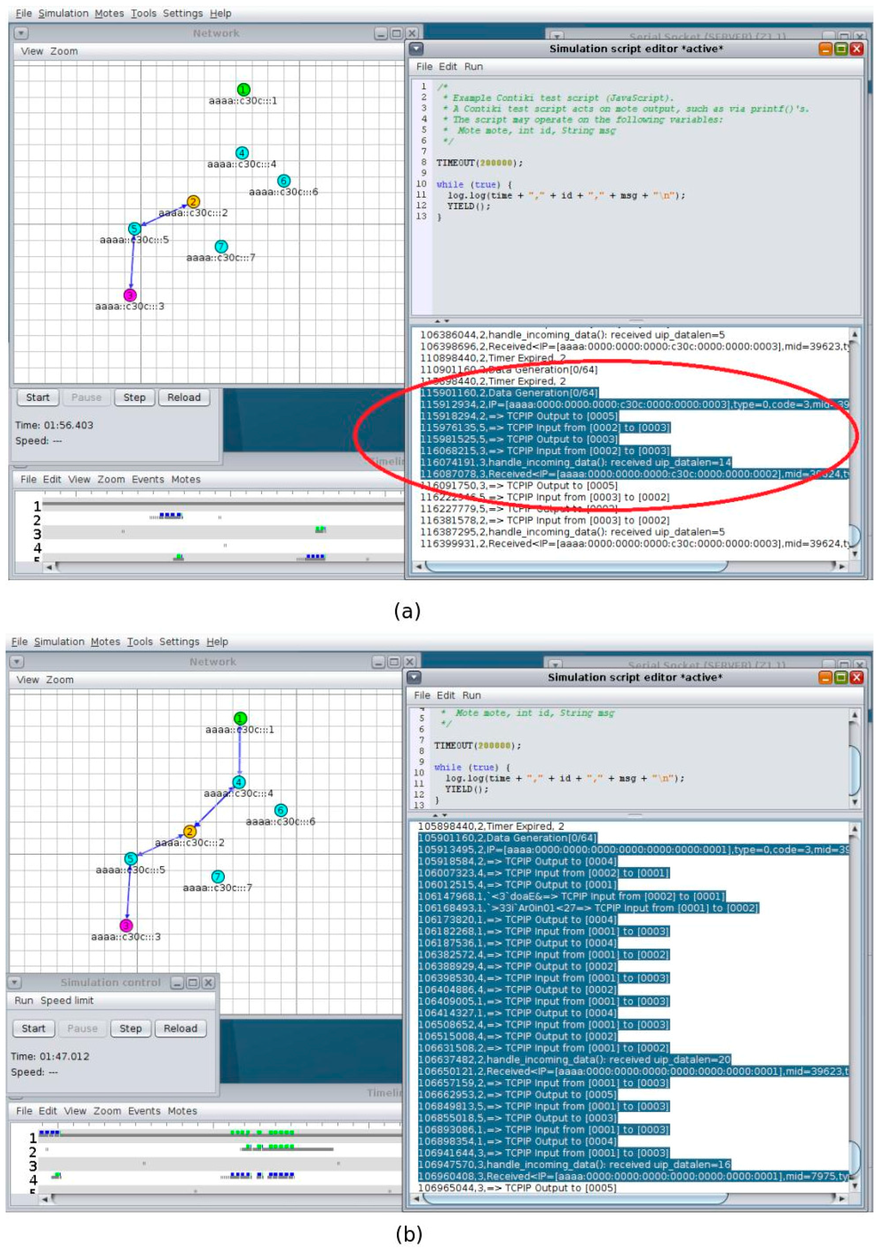The image size is (879, 1248).
Task: Open the Motes menu in figure (a) menubar
Action: 109,13
